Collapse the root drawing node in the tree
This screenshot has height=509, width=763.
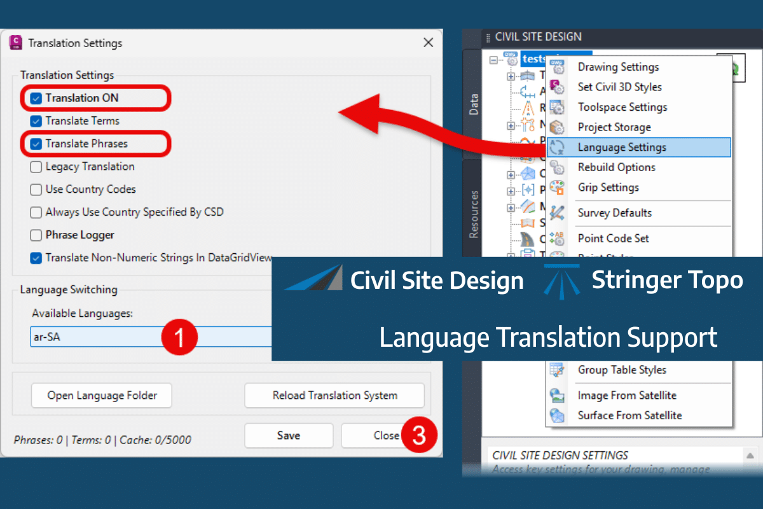(x=494, y=59)
